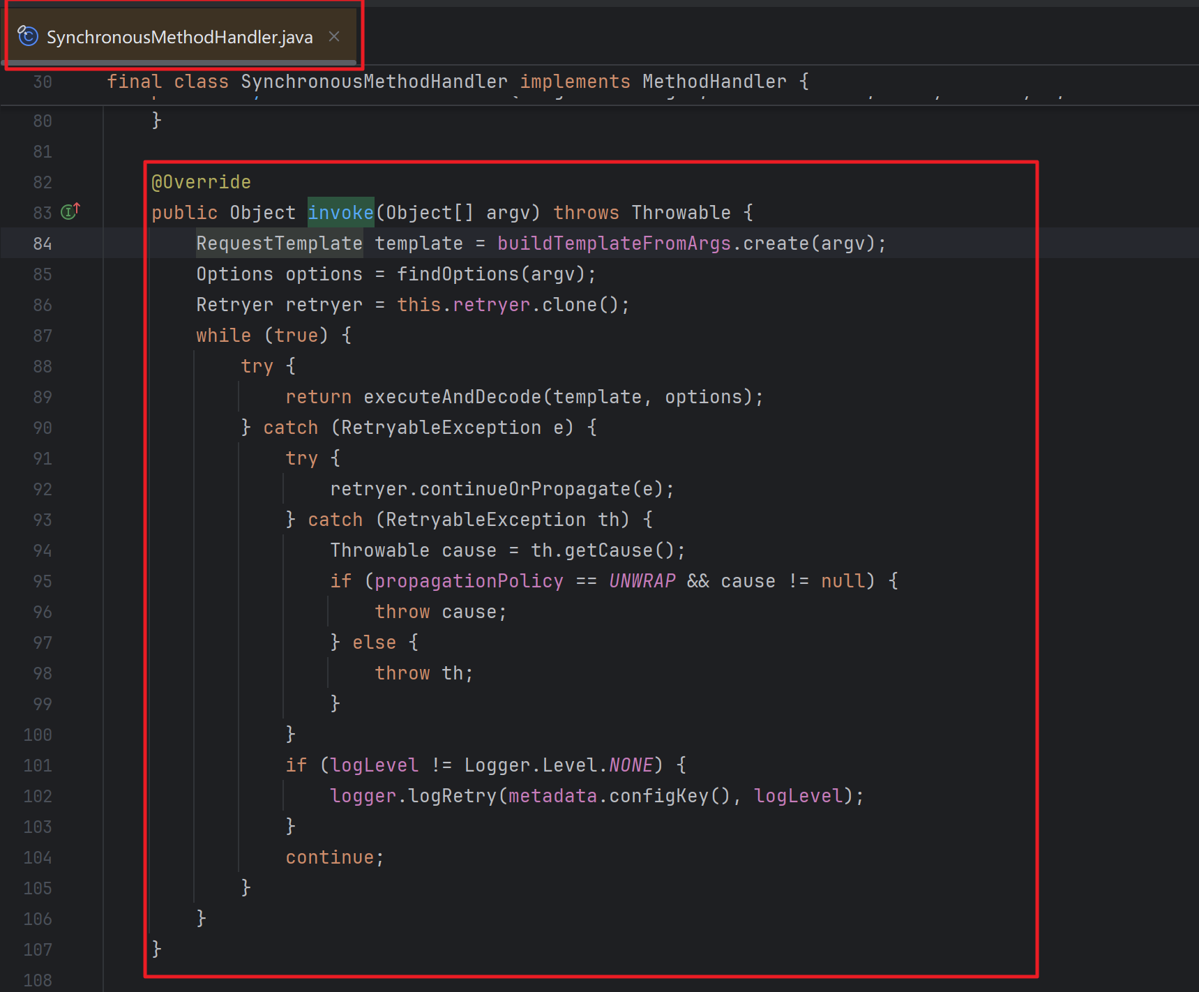The image size is (1199, 992).
Task: Click buildTemplateFromArgs on line 84
Action: (x=614, y=243)
